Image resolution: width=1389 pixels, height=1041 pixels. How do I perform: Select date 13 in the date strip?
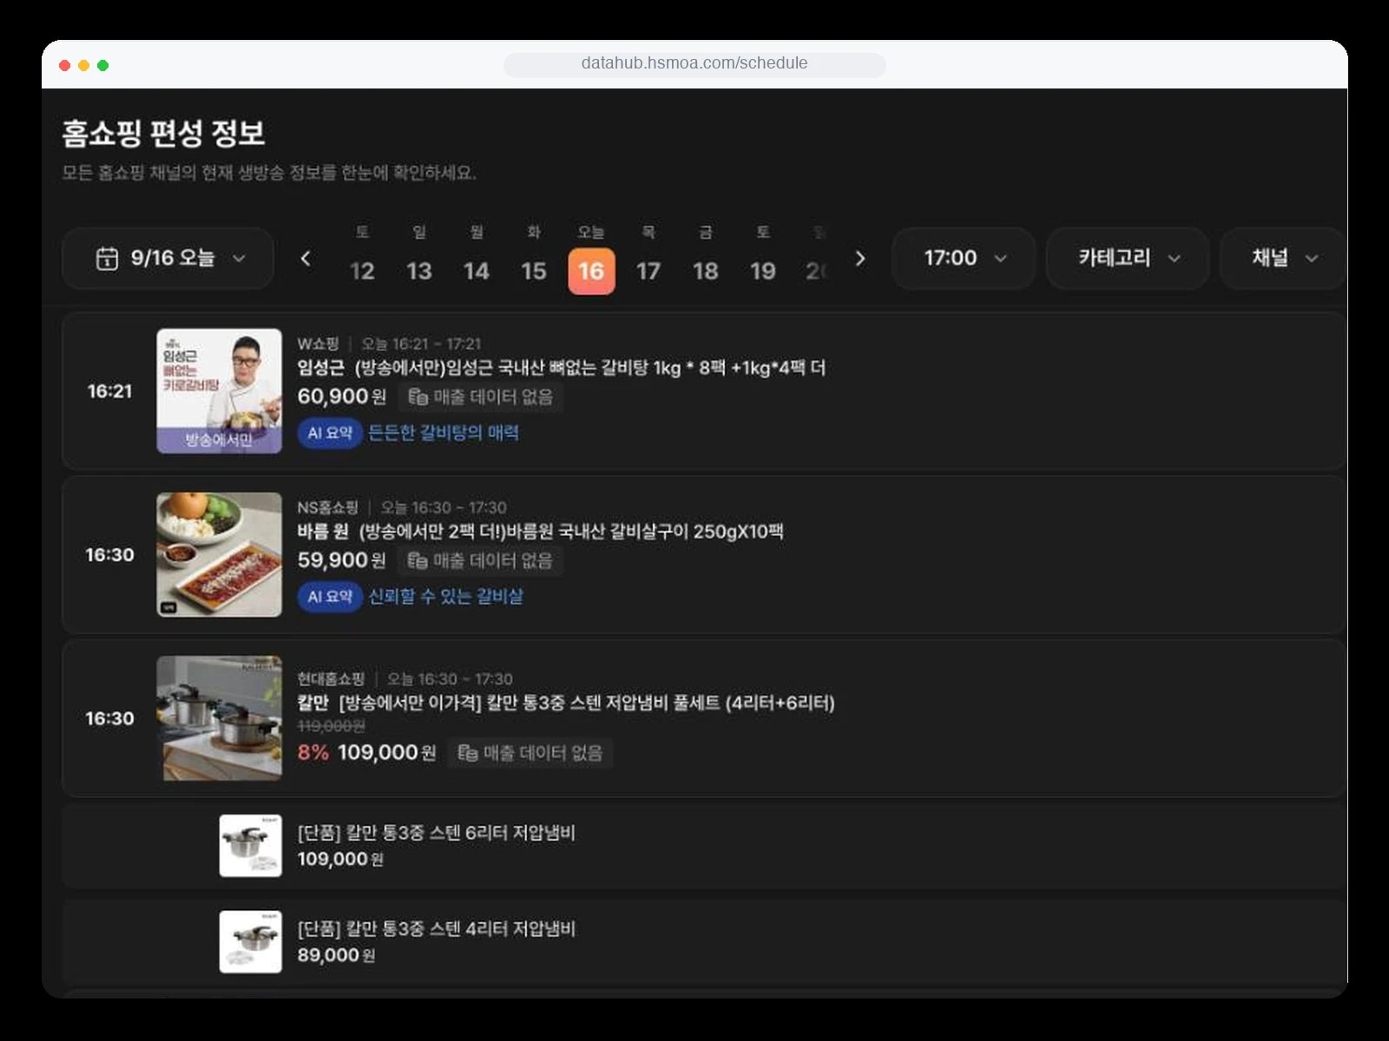click(419, 271)
